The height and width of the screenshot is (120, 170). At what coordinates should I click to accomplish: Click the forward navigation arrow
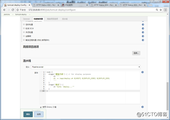[9, 10]
